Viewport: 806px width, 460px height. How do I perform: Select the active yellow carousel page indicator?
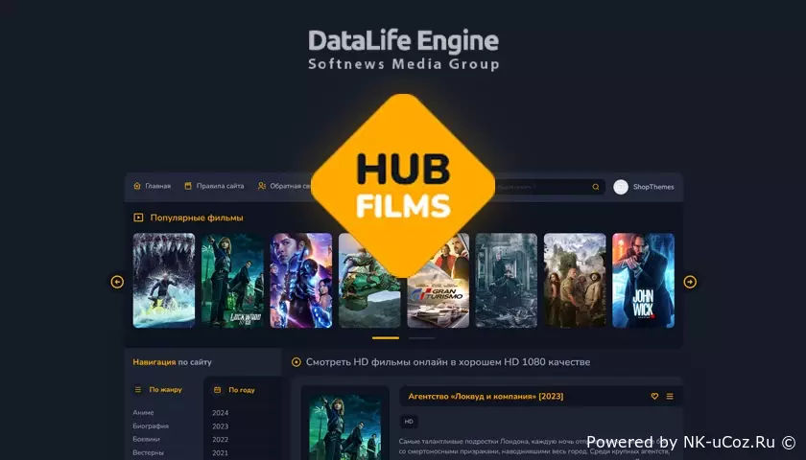pyautogui.click(x=386, y=337)
